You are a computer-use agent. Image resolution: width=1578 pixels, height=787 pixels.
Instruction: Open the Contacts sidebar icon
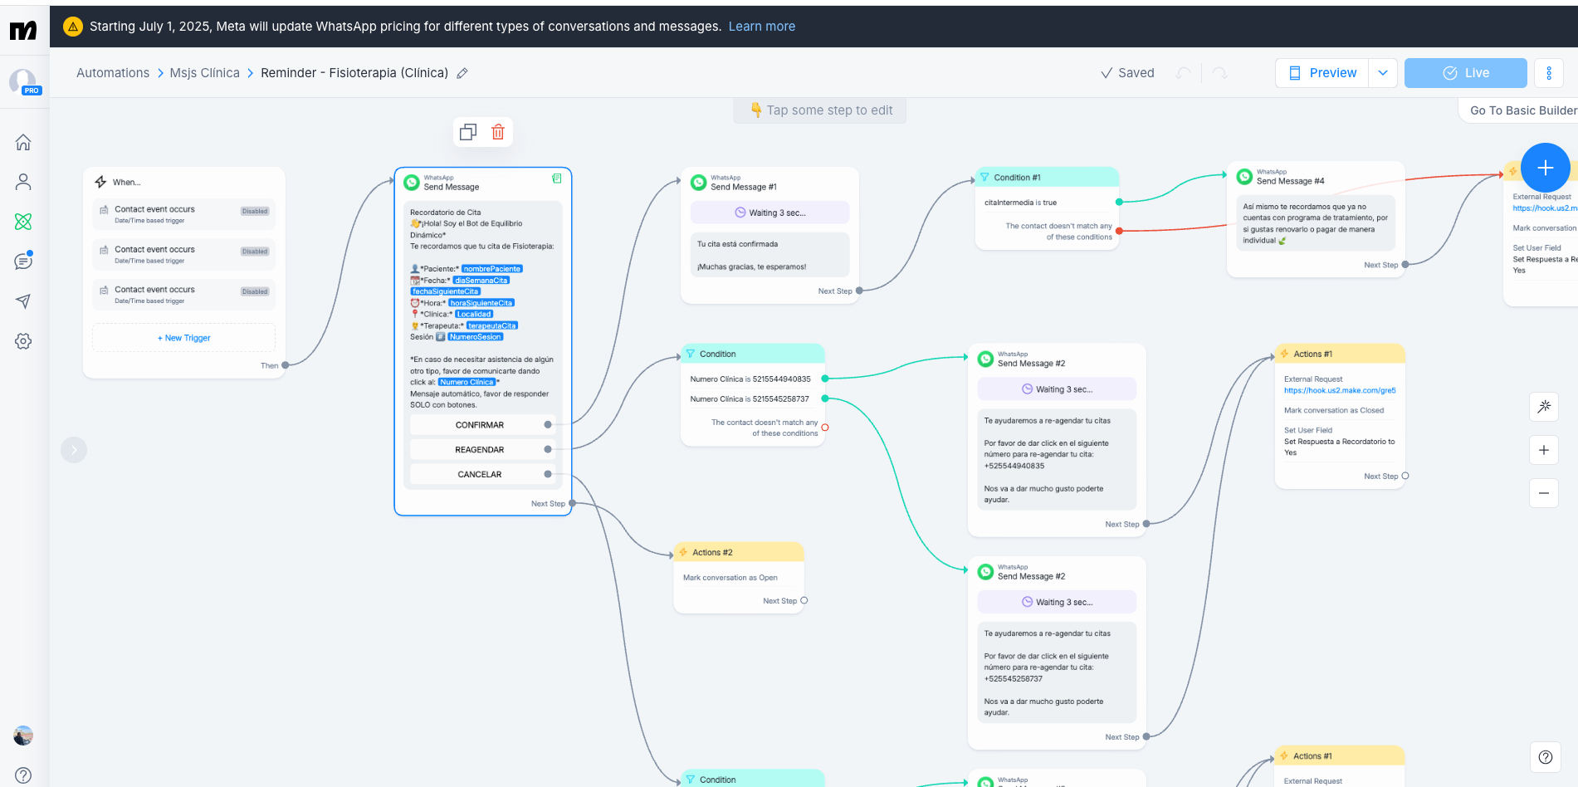tap(23, 182)
